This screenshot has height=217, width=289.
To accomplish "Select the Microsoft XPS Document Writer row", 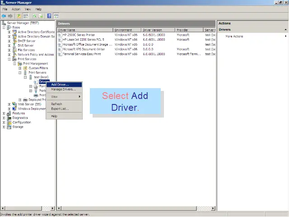I will click(x=136, y=49).
